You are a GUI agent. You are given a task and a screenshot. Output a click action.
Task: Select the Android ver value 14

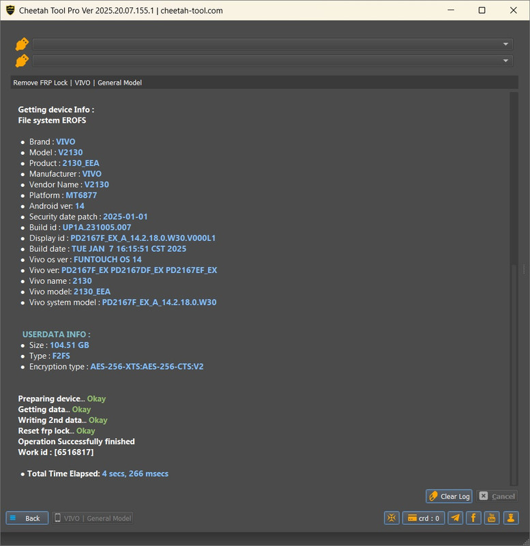pyautogui.click(x=80, y=206)
